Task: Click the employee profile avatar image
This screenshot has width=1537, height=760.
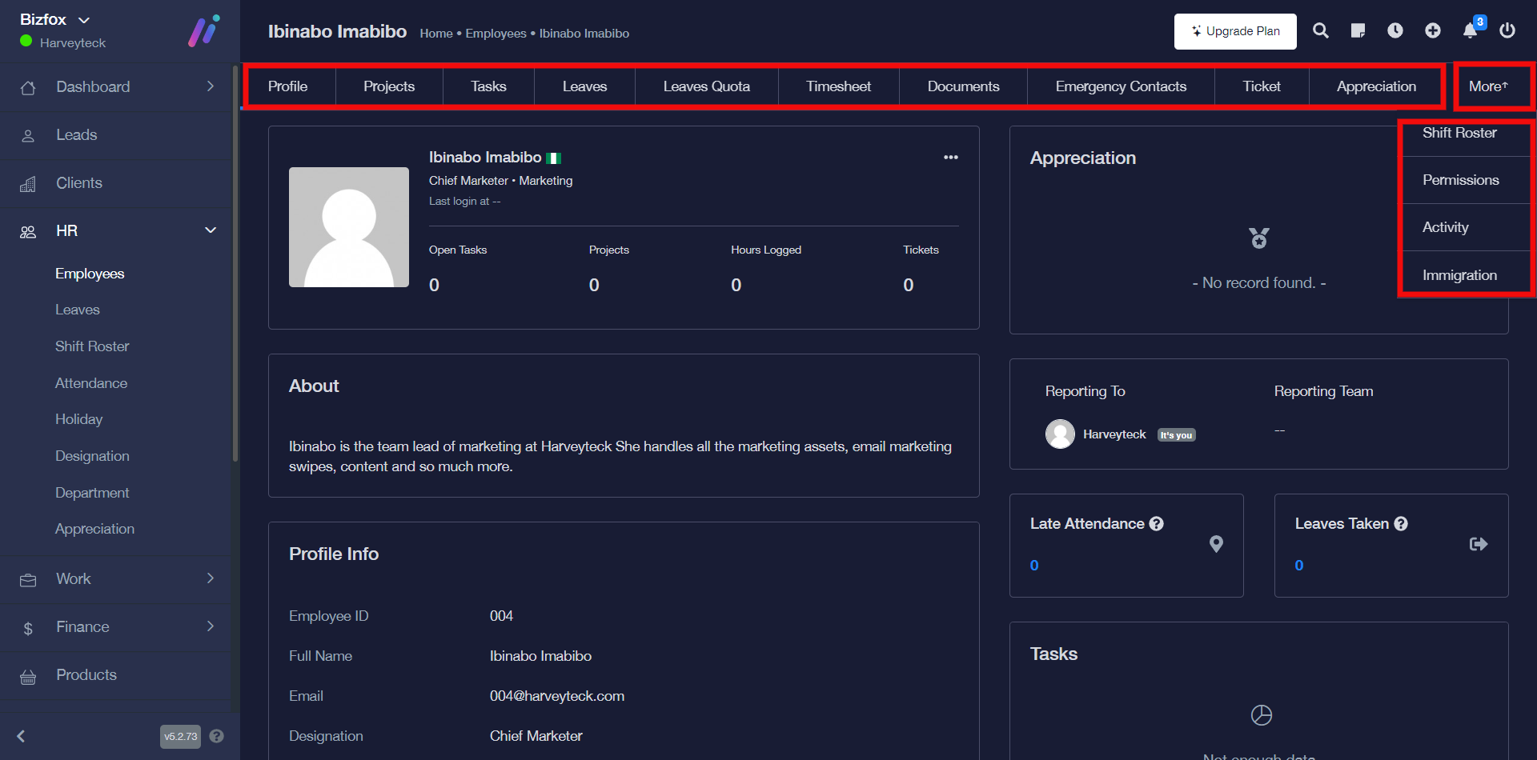Action: click(349, 227)
